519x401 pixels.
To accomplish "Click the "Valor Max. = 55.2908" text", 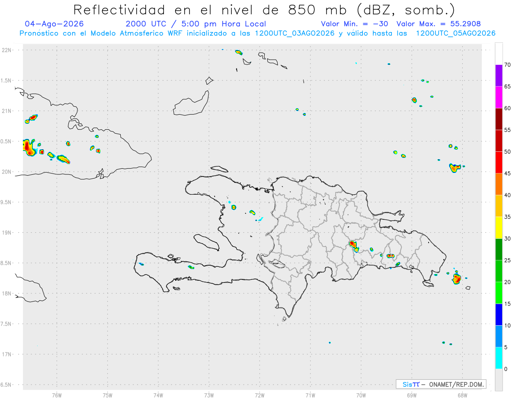I will 438,24.
